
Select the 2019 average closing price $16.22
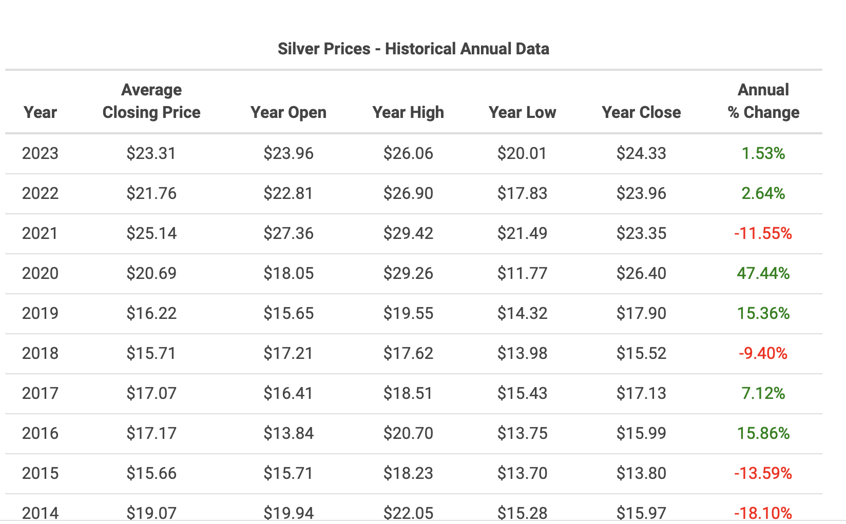coord(151,313)
